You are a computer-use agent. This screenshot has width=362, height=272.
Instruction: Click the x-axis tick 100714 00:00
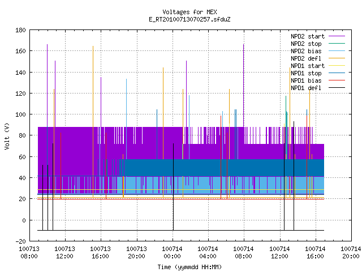172,253
